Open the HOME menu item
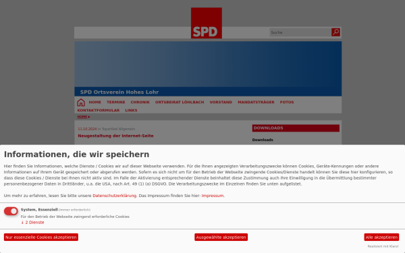 tap(94, 103)
